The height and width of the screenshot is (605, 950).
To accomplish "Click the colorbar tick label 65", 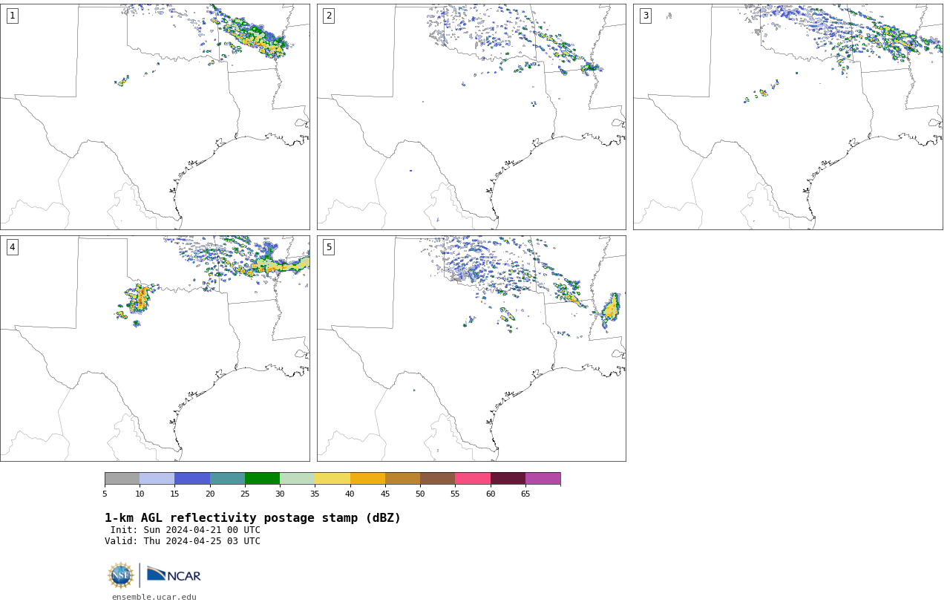I will click(x=525, y=494).
